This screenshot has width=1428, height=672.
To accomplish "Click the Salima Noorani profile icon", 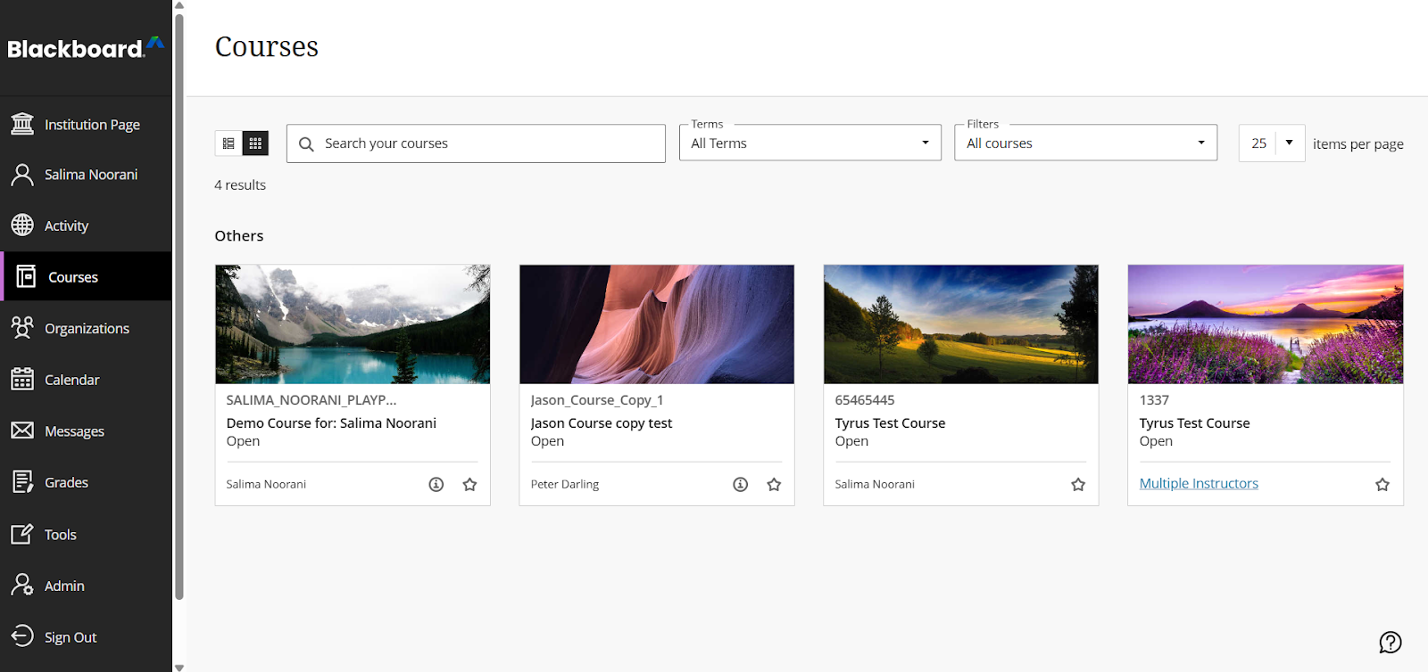I will coord(22,175).
